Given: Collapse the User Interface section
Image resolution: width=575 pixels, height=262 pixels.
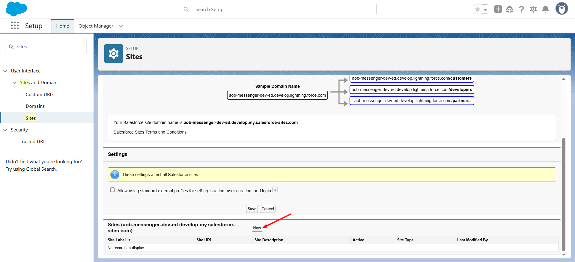Looking at the screenshot, I should [5, 71].
